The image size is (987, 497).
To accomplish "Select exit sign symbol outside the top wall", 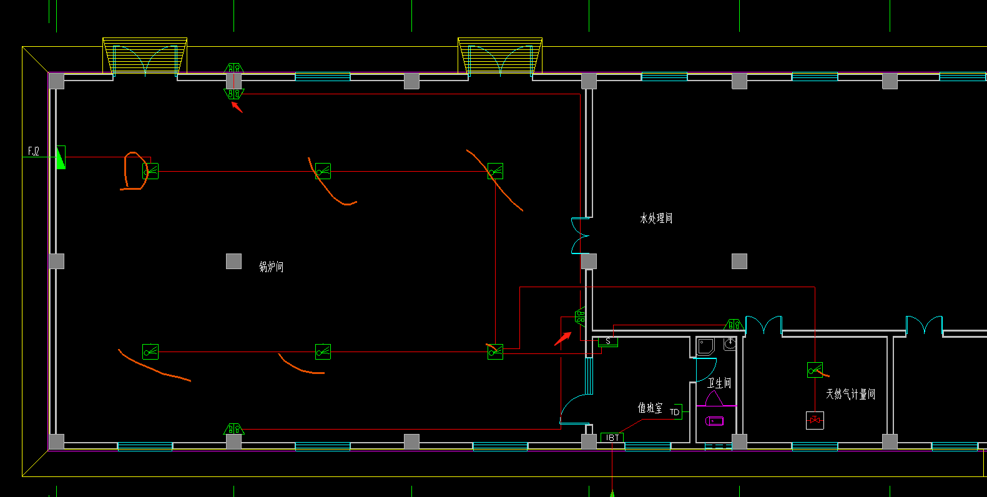I will click(x=233, y=67).
